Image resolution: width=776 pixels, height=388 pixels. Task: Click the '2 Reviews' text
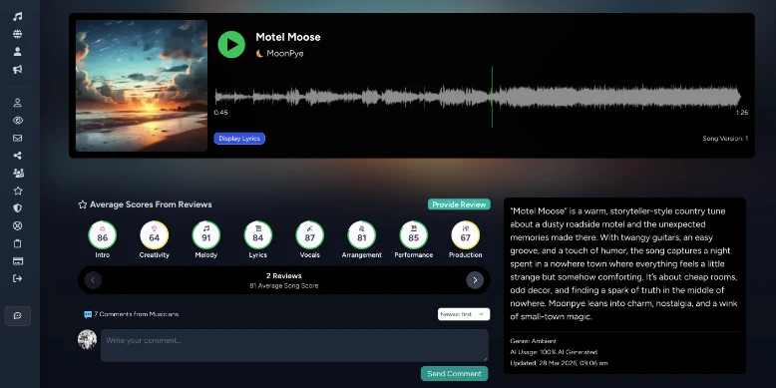coord(283,276)
